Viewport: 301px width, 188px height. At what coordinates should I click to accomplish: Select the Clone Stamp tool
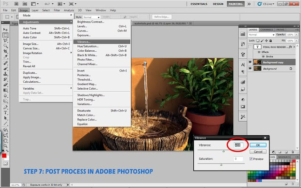click(x=5, y=74)
